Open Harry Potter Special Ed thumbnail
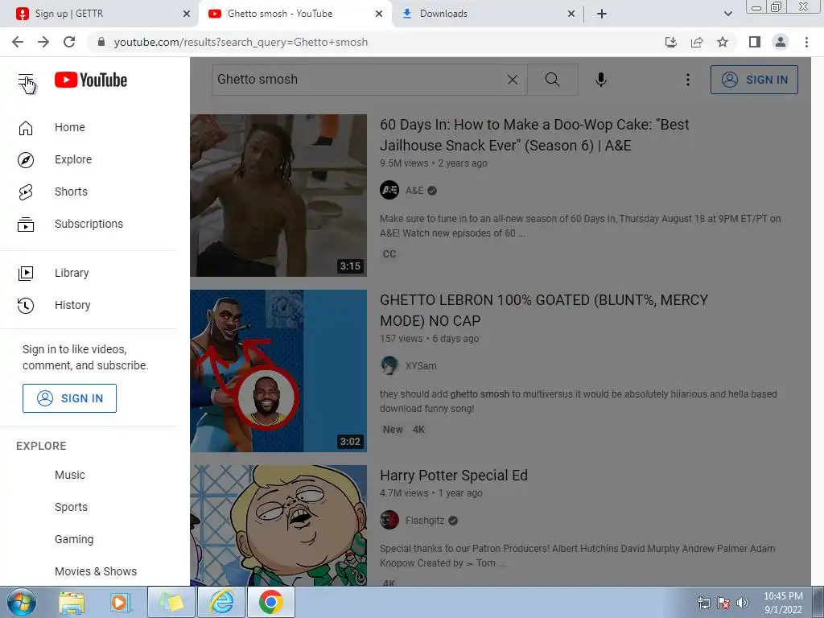The width and height of the screenshot is (824, 618). click(x=278, y=525)
